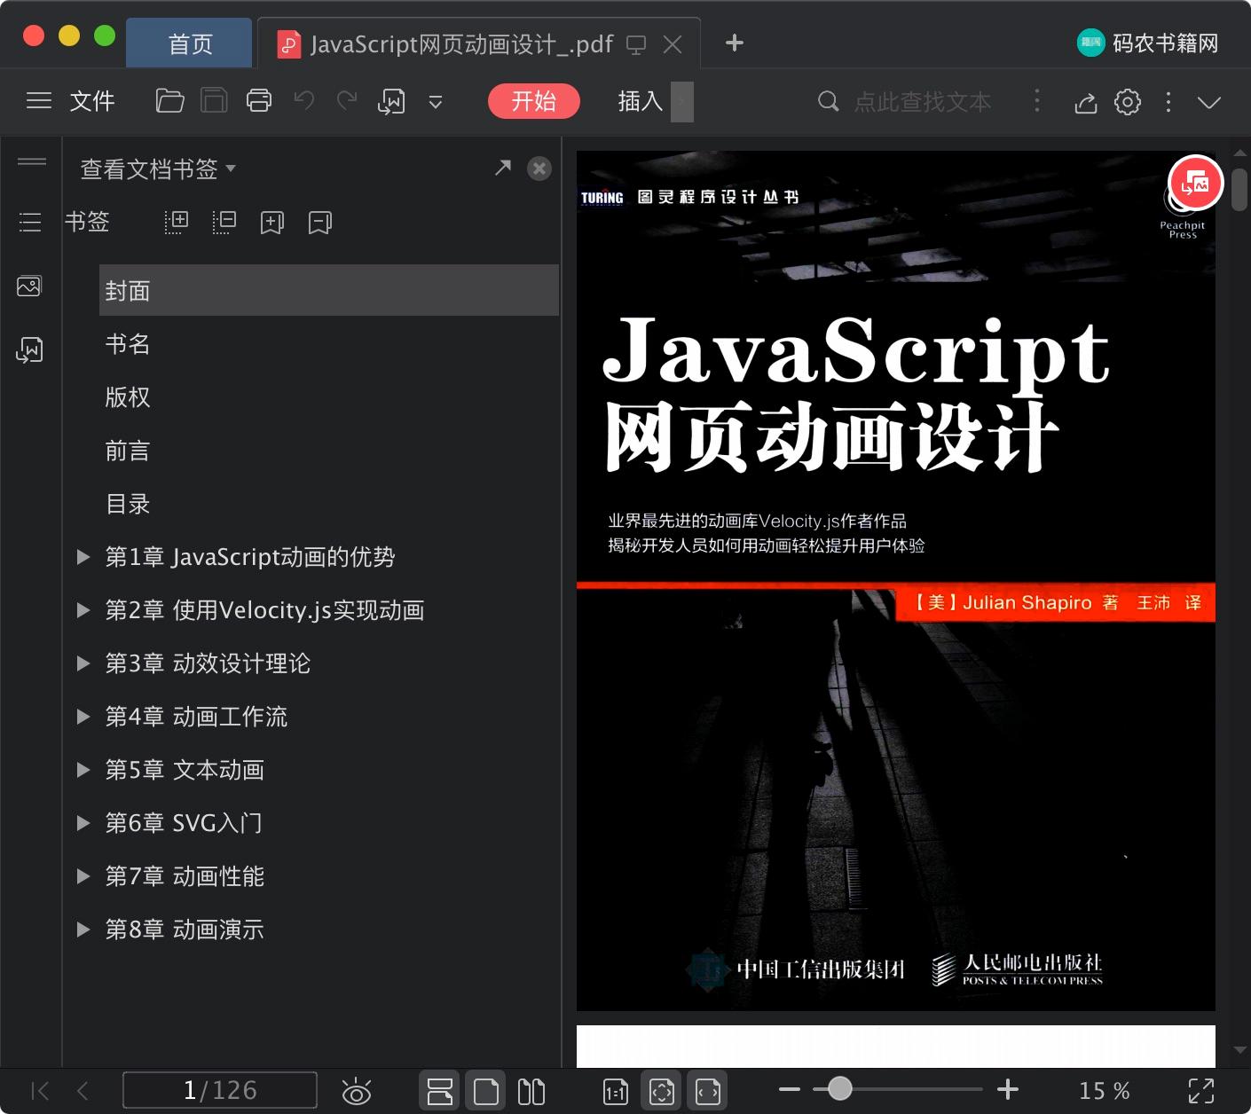The image size is (1251, 1114).
Task: Select the JavaScript网页动画设计_.pdf tab
Action: point(461,43)
